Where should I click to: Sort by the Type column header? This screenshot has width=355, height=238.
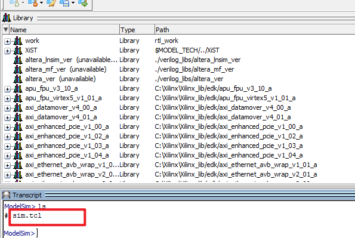137,30
